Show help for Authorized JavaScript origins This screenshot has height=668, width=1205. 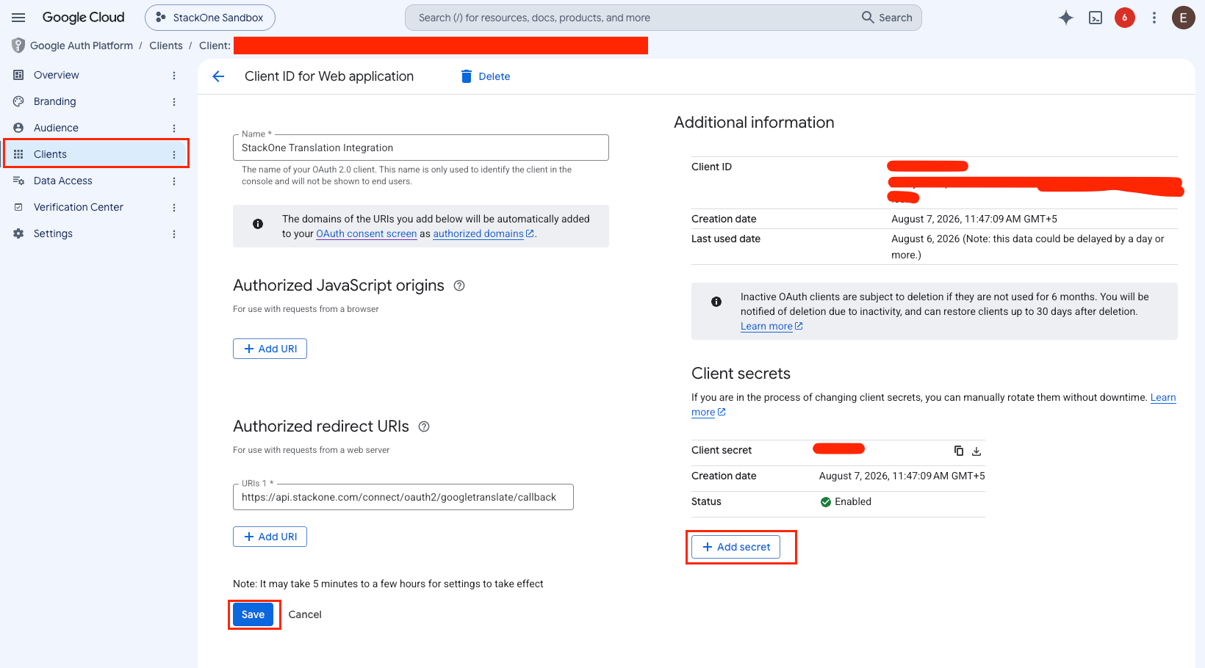coord(459,286)
